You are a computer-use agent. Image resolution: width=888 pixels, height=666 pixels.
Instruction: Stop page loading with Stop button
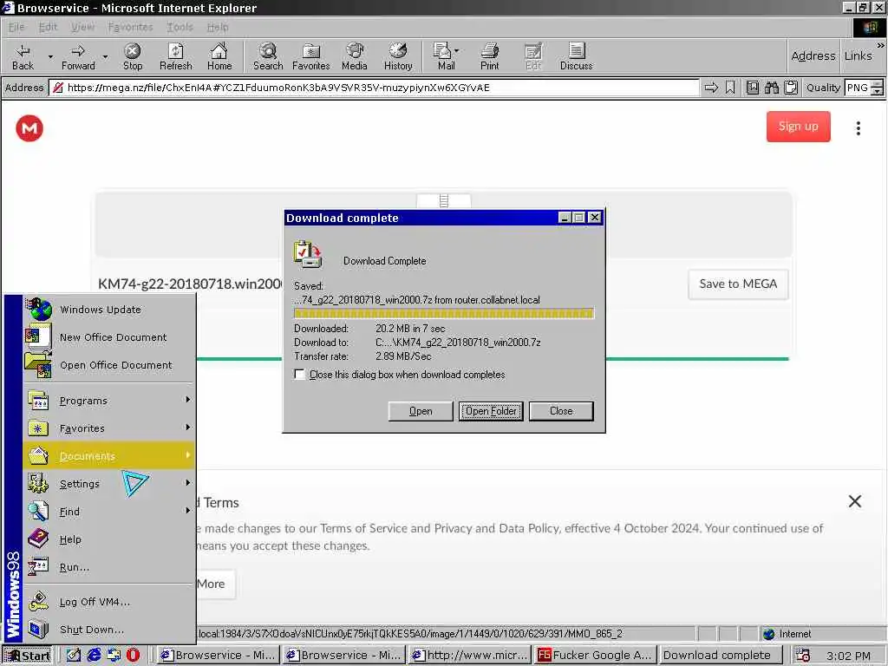click(x=133, y=56)
